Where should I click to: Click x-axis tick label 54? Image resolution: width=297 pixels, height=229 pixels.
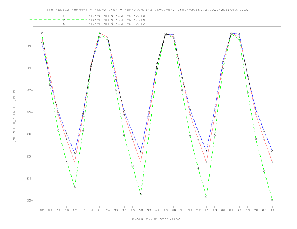point(190,210)
